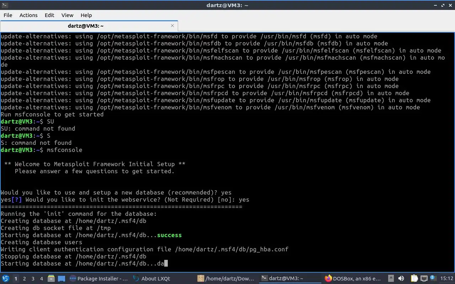The width and height of the screenshot is (455, 284).
Task: Open the removable media eject tray icon
Action: tap(391, 279)
